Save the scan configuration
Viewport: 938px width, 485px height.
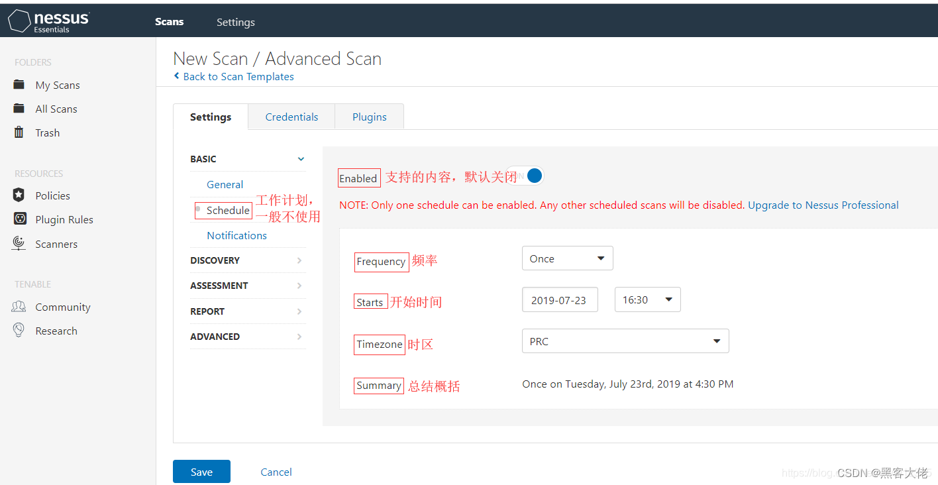(201, 472)
